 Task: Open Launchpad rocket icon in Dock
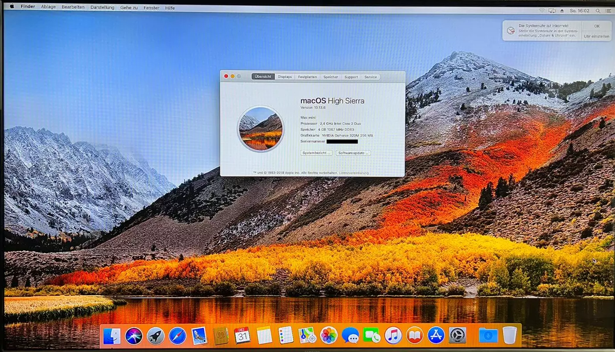click(x=155, y=336)
